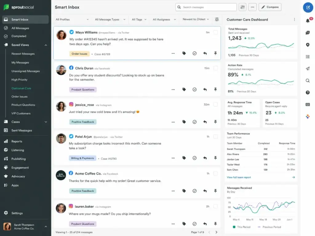
Task: Open the notifications bell
Action: 308,21
